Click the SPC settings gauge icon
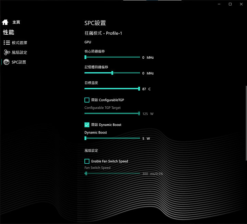The image size is (247, 224). point(7,62)
